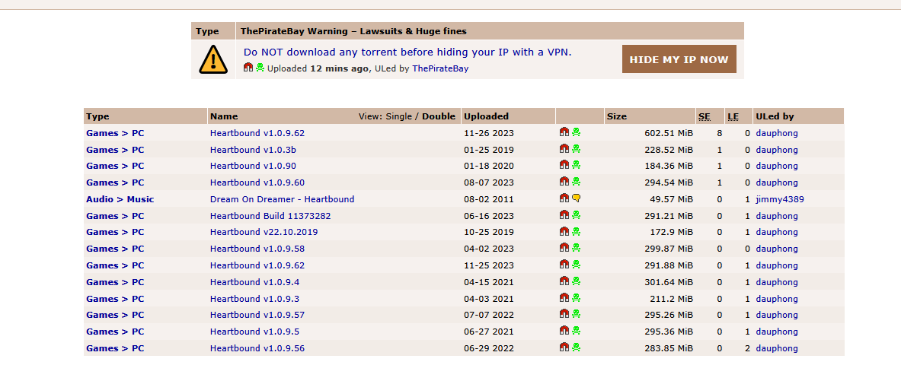Sort by seeders using the SE header

704,116
